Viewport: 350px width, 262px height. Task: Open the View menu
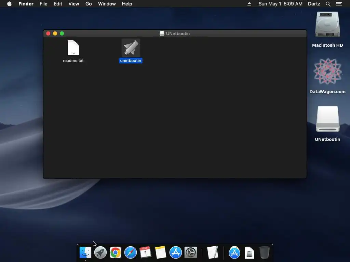(74, 4)
